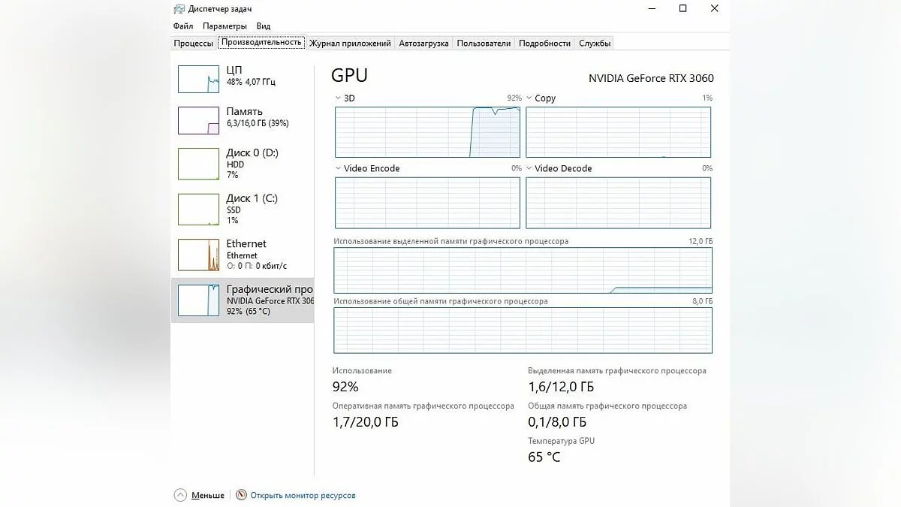Screen dimensions: 901x507
Task: Select the Память mini graph thumbnail
Action: click(x=198, y=120)
